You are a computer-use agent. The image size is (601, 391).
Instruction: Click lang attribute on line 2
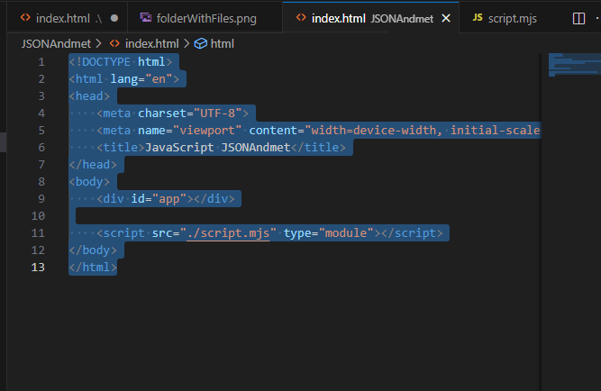(124, 79)
